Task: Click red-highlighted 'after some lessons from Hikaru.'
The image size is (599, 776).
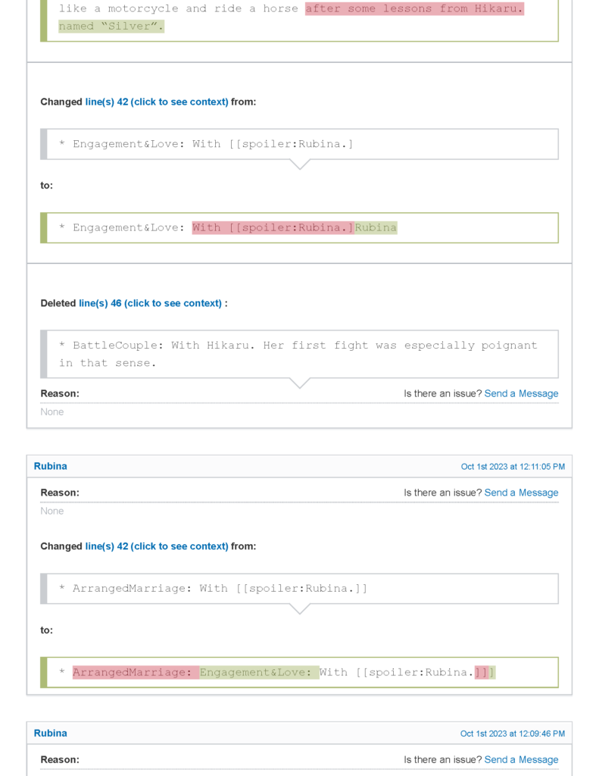Action: [x=414, y=9]
